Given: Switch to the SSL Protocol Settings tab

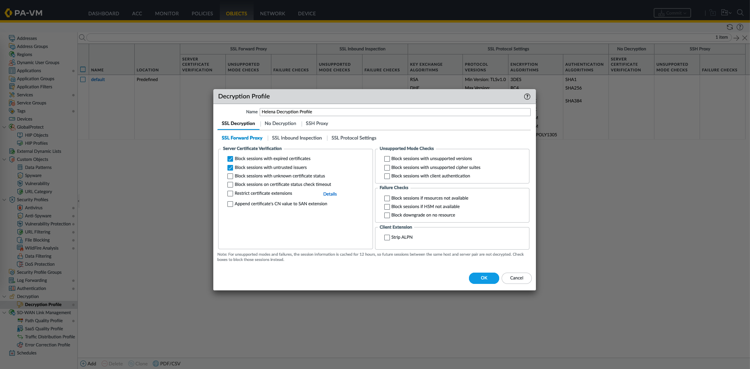Looking at the screenshot, I should click(x=354, y=138).
